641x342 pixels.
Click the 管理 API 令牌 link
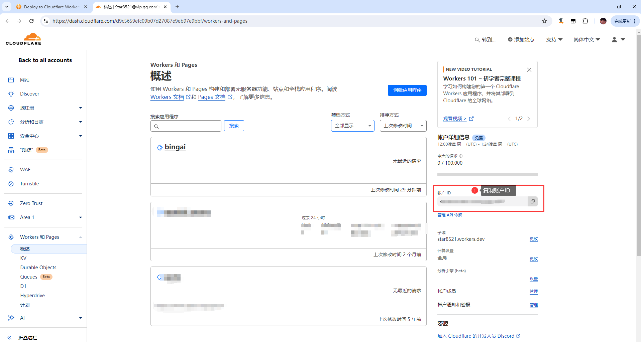click(x=450, y=215)
